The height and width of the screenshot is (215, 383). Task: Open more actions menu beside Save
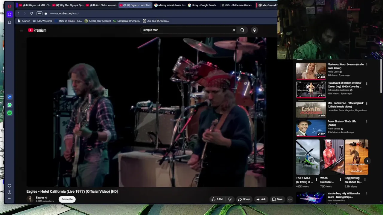tap(290, 199)
